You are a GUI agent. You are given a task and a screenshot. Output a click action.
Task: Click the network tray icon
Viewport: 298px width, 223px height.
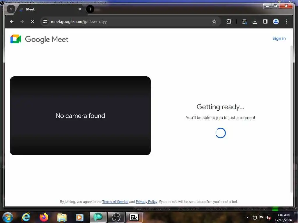[254, 217]
